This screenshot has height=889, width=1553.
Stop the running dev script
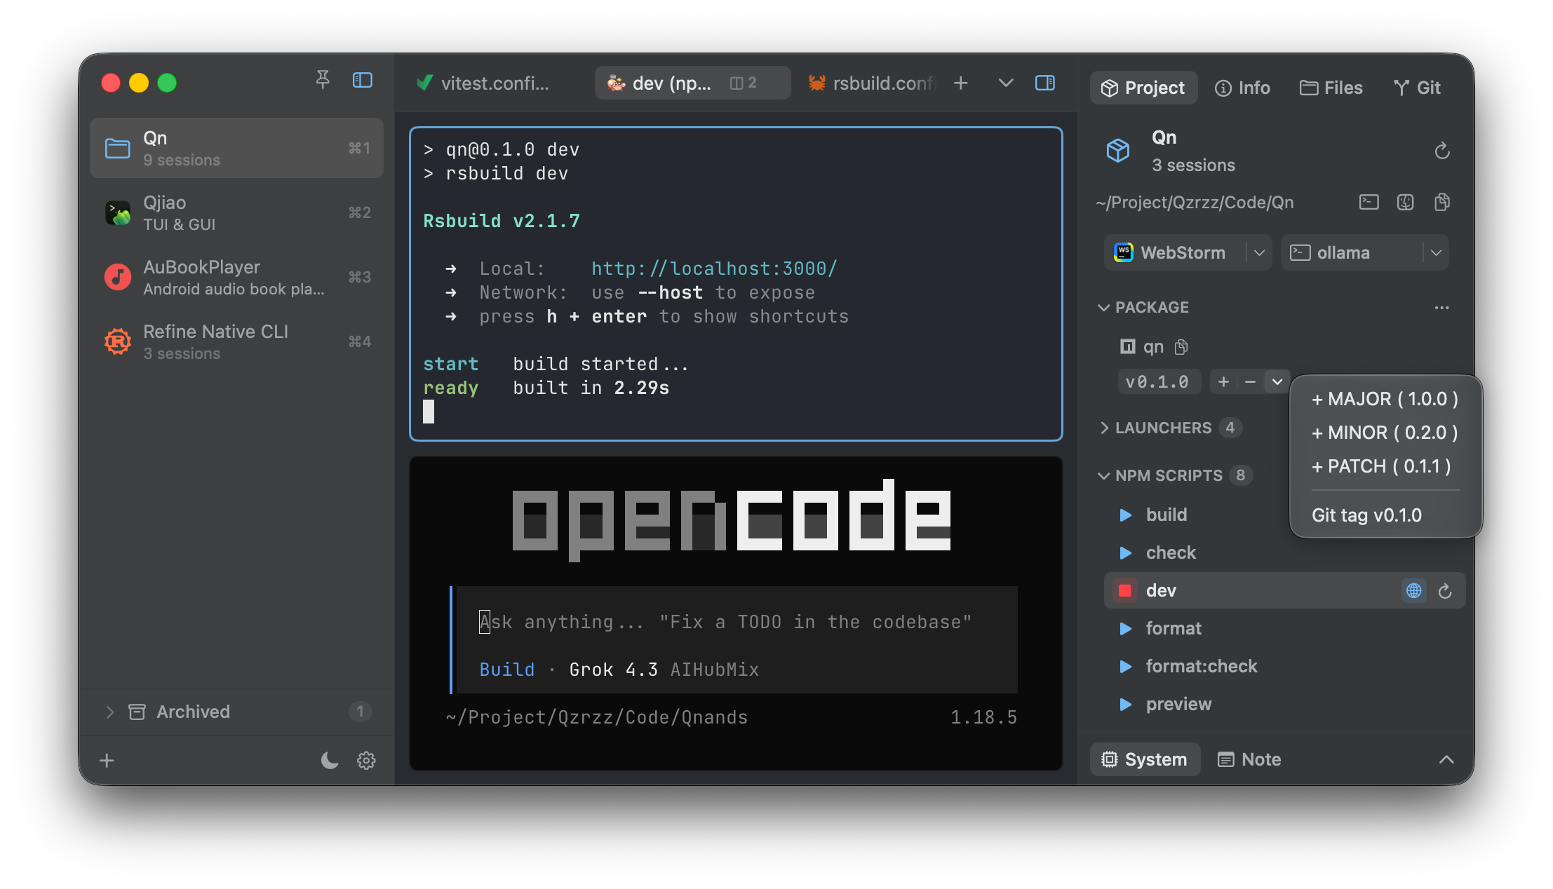click(x=1125, y=590)
